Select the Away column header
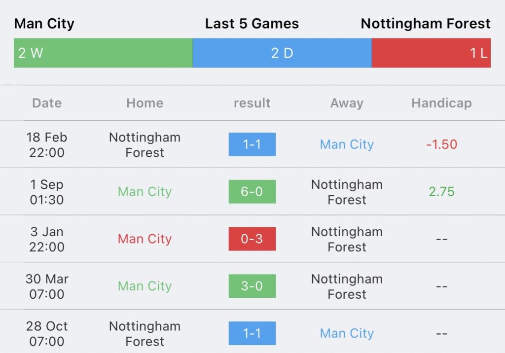This screenshot has width=505, height=353. [x=347, y=103]
